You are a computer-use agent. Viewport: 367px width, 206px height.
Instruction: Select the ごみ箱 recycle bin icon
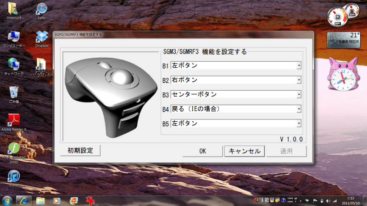click(14, 95)
